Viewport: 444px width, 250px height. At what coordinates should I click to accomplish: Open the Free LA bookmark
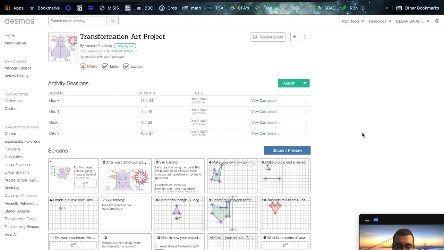267,8
